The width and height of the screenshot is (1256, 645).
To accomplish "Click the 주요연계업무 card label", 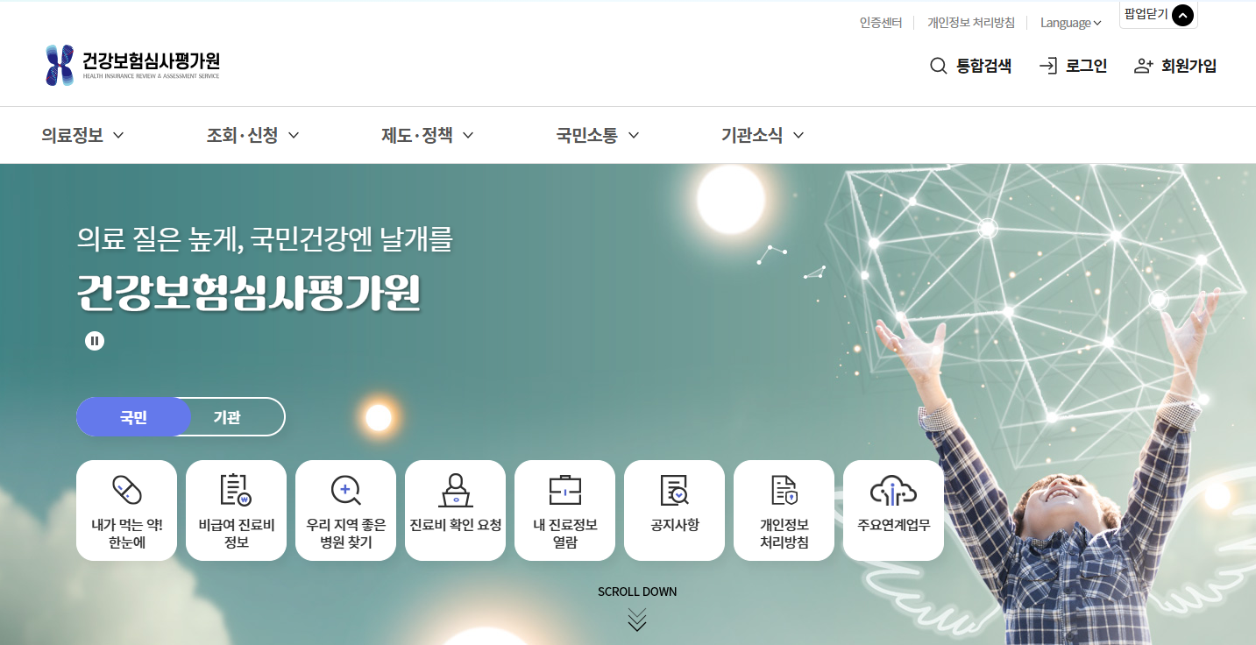I will (894, 525).
